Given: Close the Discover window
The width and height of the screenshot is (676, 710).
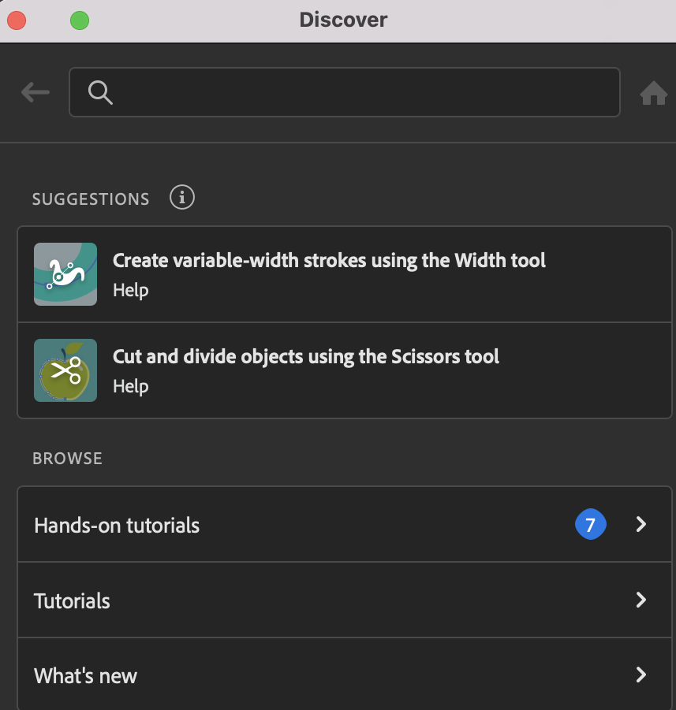Looking at the screenshot, I should coord(17,20).
